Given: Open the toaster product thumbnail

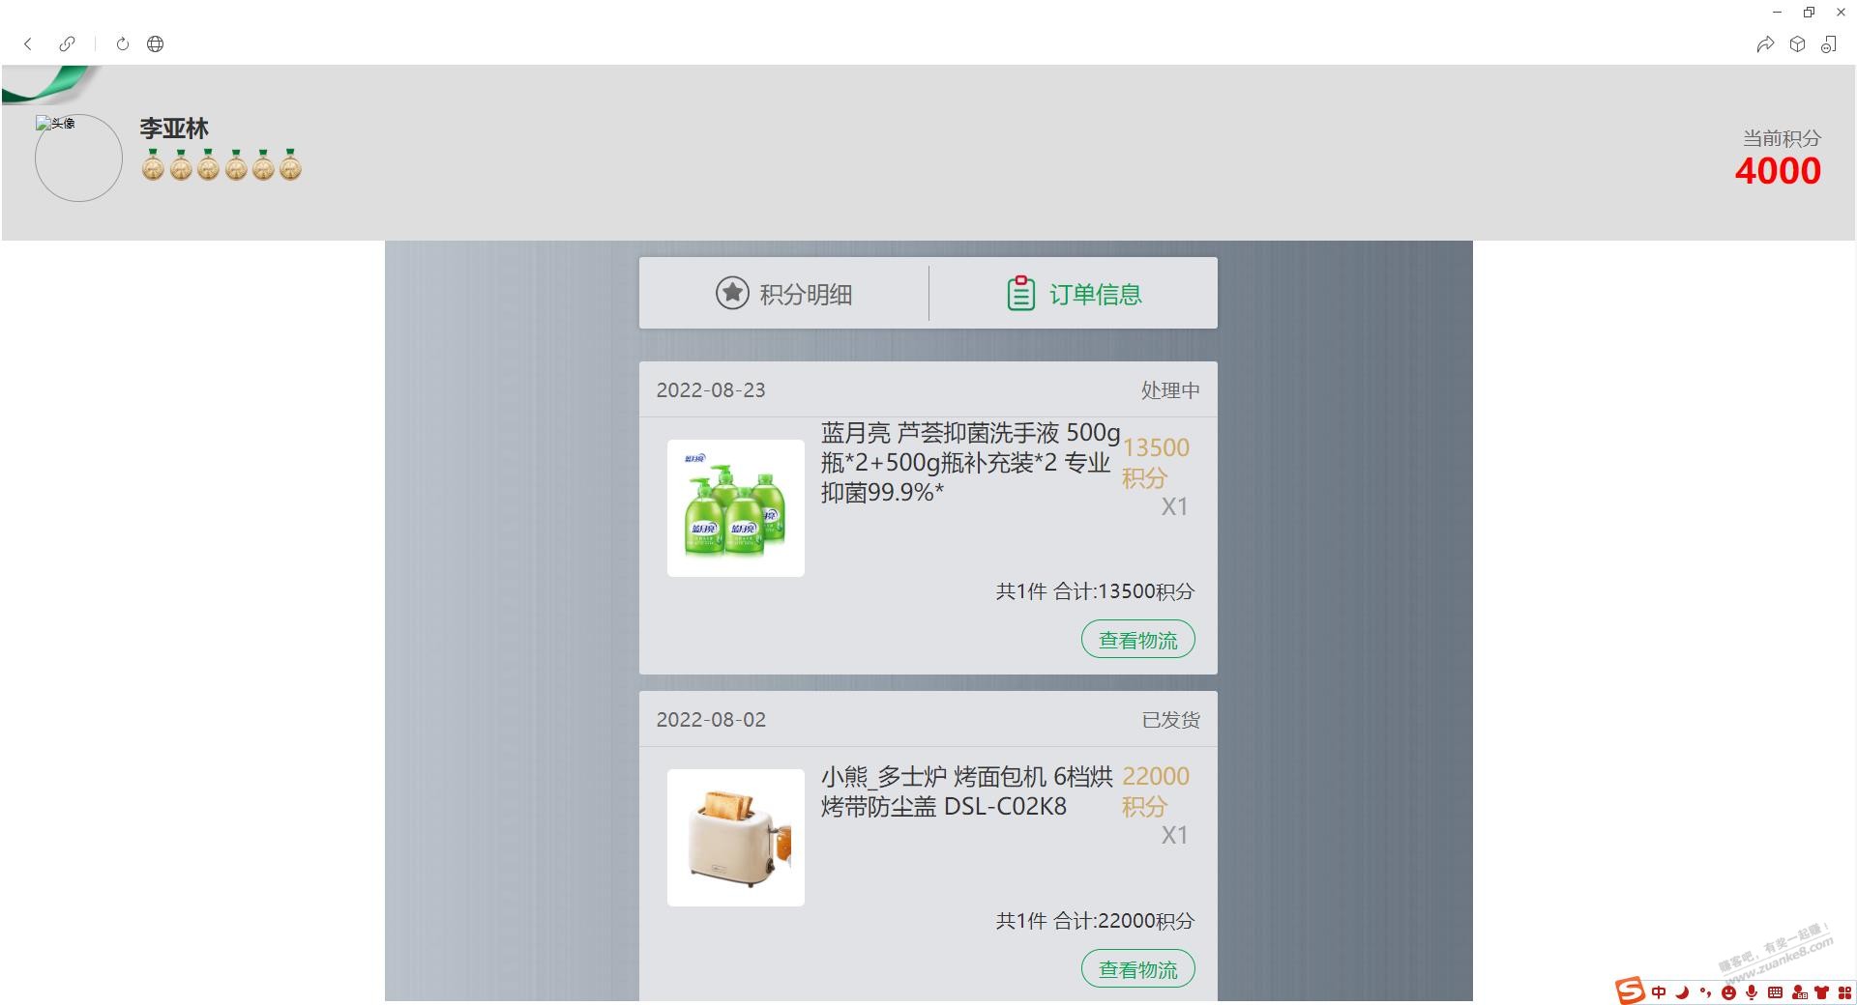Looking at the screenshot, I should [736, 838].
